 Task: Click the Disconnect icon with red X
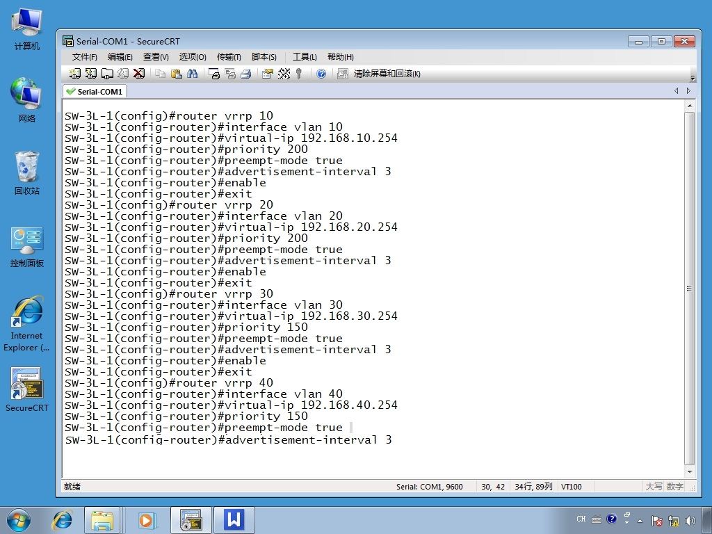pos(139,74)
